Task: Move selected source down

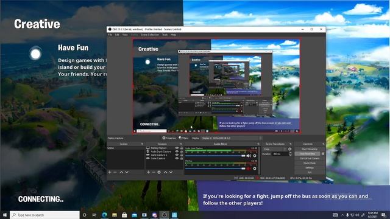Action: (x=171, y=172)
